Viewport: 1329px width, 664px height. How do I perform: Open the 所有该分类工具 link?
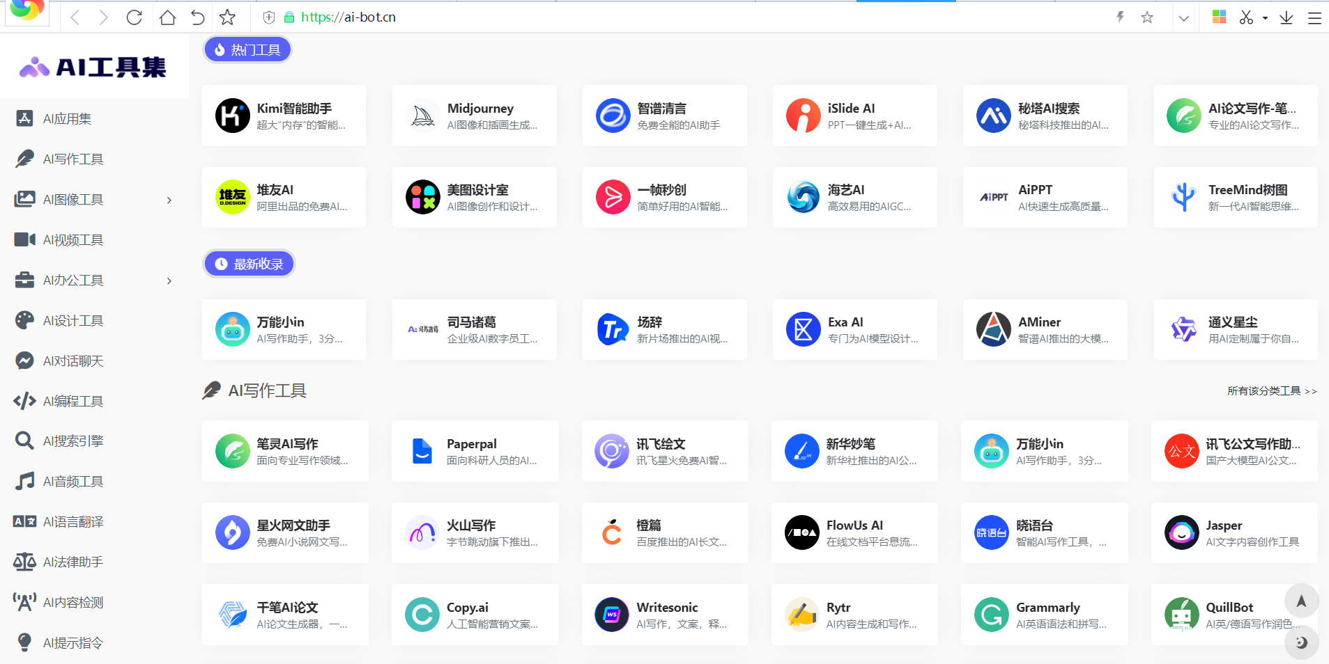tap(1272, 391)
